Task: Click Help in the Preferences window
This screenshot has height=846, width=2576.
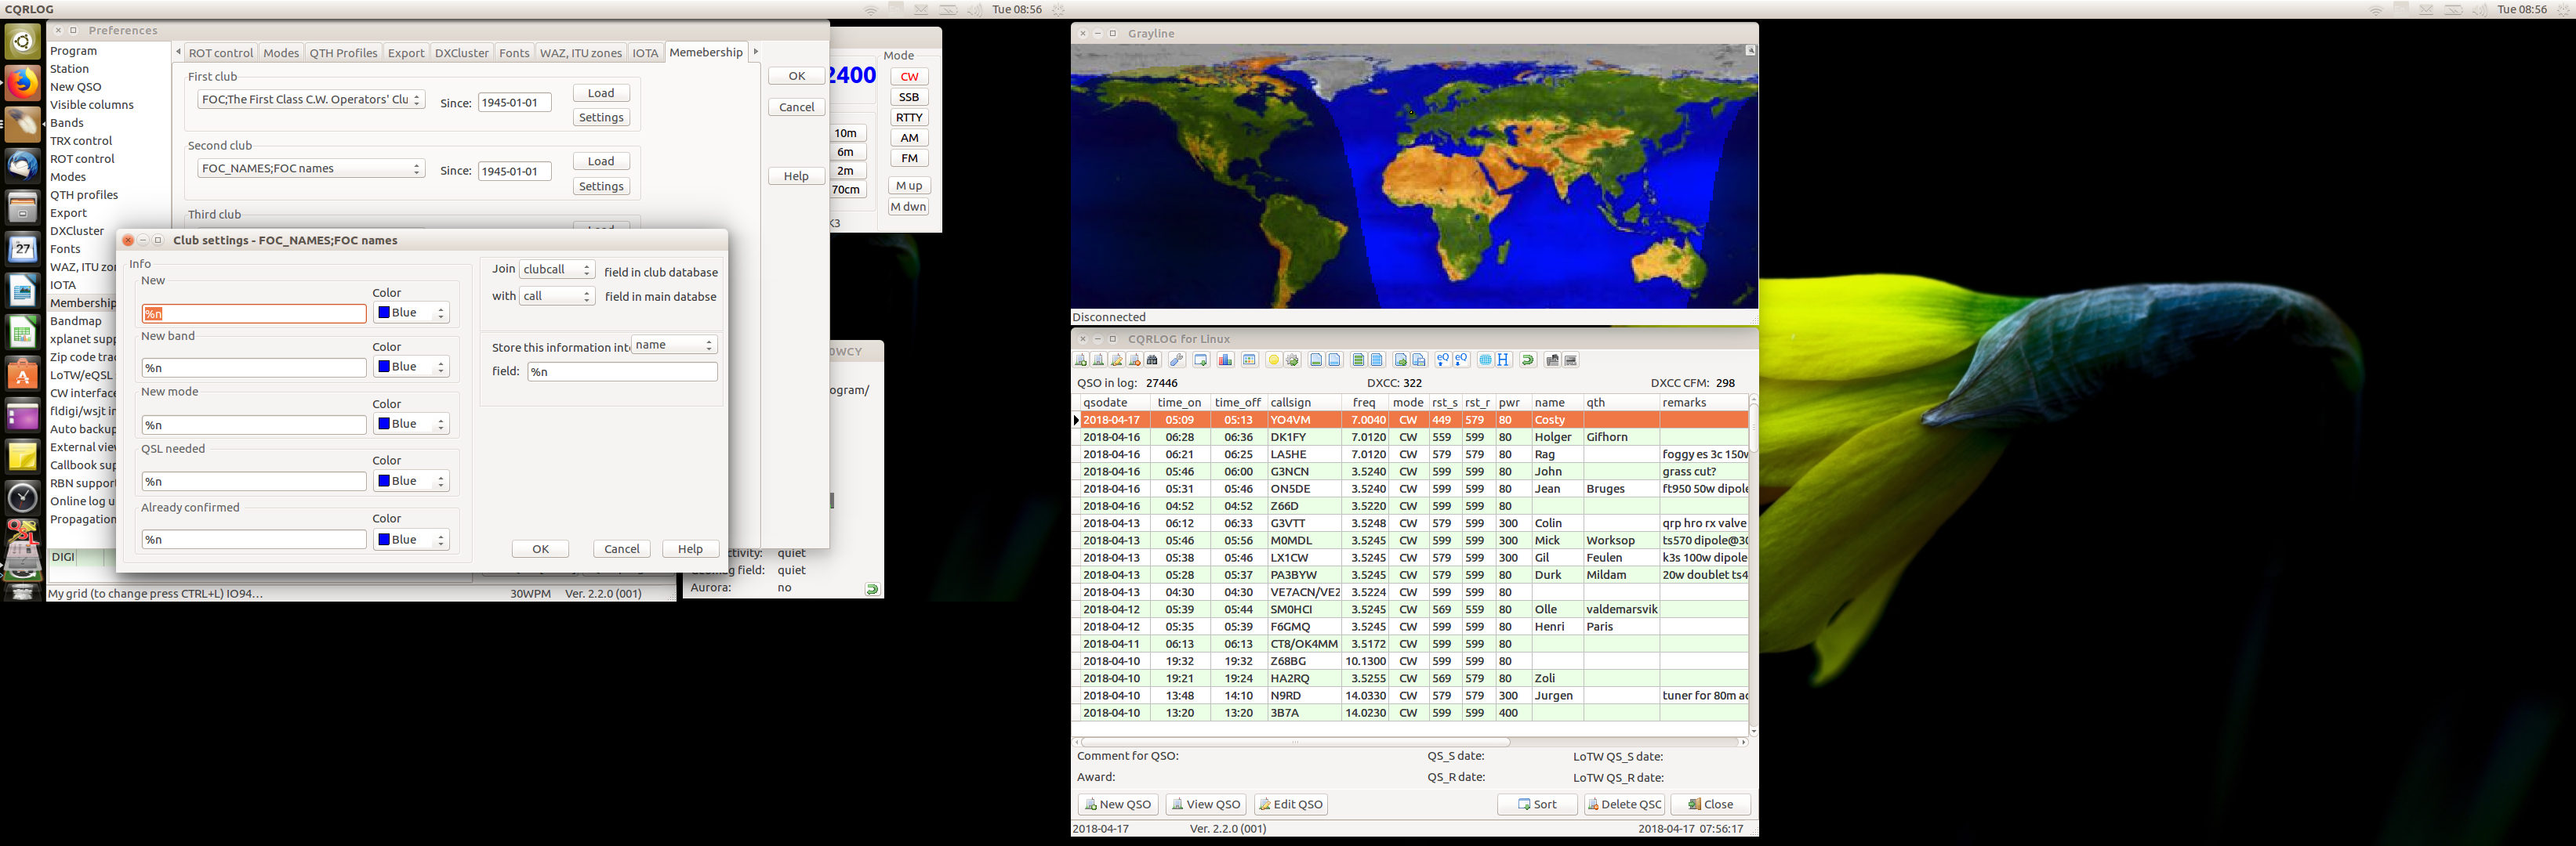Action: coord(796,177)
